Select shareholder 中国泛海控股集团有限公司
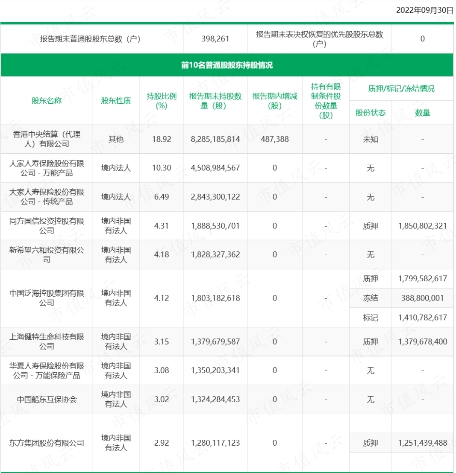The width and height of the screenshot is (456, 473). [x=47, y=298]
